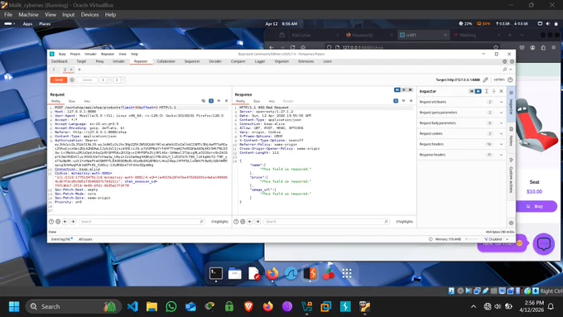Screen dimensions: 563x317
Task: Click Inspector expand-all sections icon
Action: [487, 91]
